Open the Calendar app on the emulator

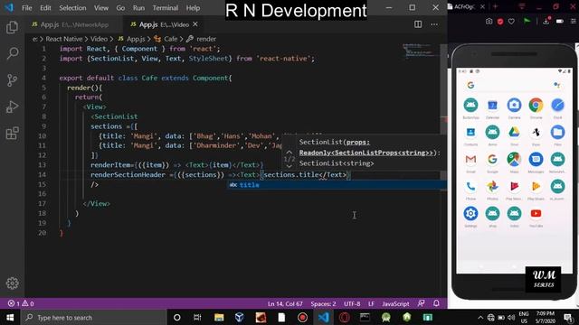click(x=492, y=106)
